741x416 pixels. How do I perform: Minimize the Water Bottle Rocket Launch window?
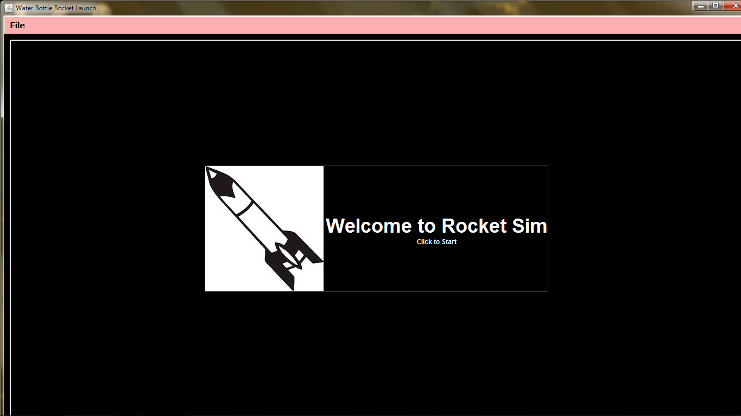pyautogui.click(x=702, y=6)
